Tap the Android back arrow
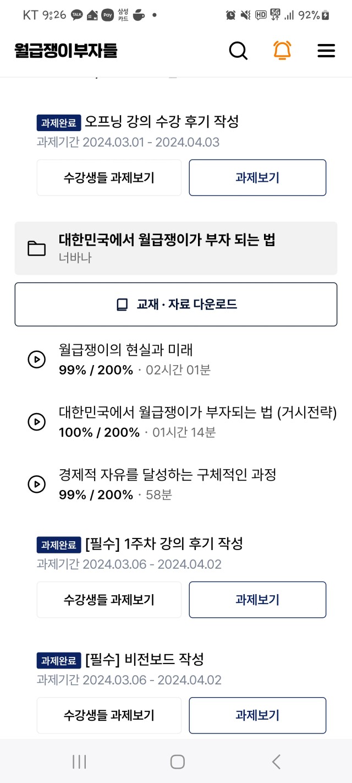352x783 pixels. (276, 762)
